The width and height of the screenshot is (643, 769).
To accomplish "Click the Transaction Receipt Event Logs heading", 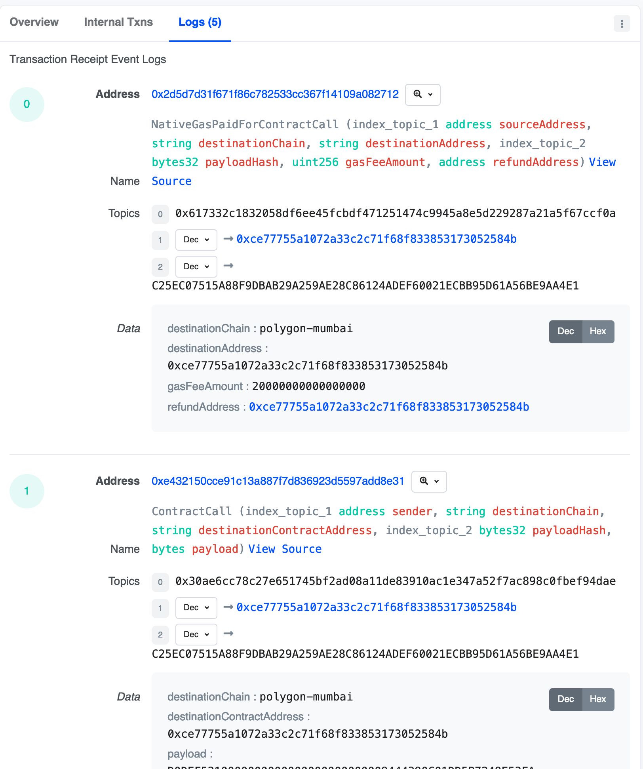I will tap(88, 59).
